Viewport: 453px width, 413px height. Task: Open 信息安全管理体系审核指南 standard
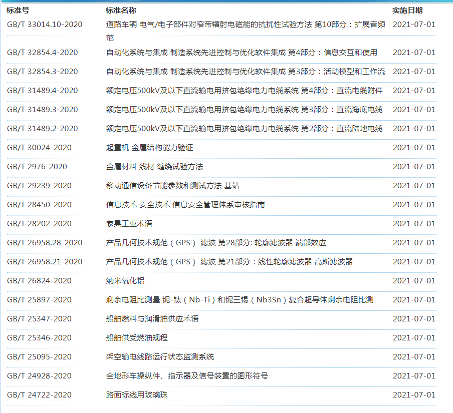click(185, 205)
